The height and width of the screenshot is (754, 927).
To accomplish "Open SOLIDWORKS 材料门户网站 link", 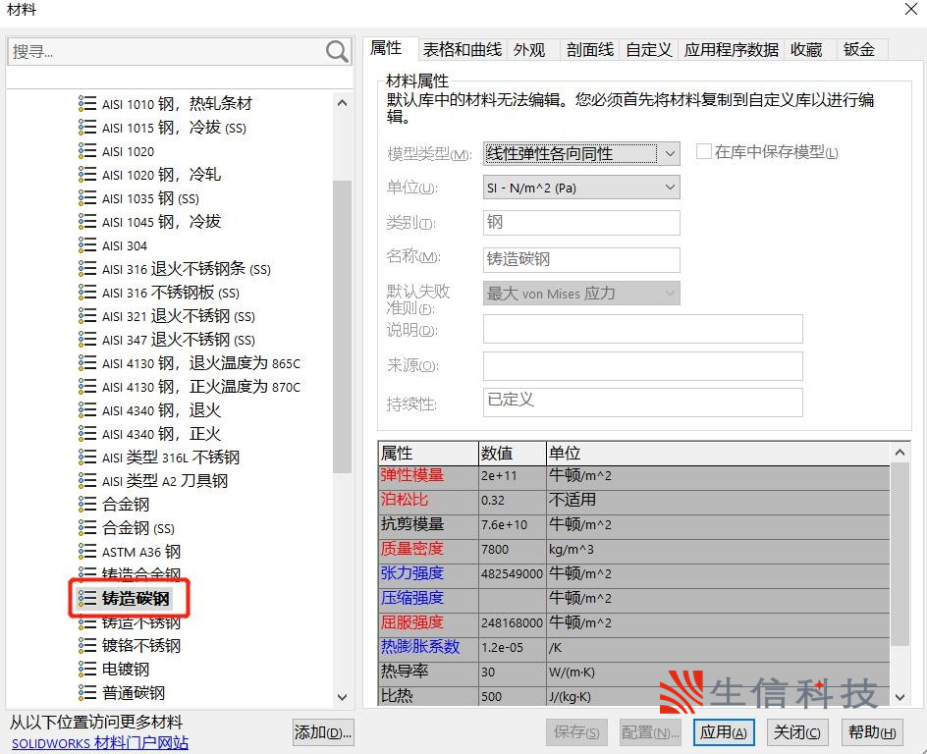I will click(x=100, y=743).
